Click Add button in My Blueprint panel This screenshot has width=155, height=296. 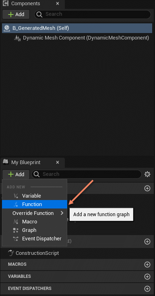coord(16,174)
